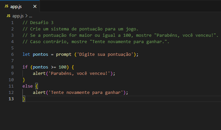
Task: Click the 'let' keyword on line 6
Action: coord(26,54)
